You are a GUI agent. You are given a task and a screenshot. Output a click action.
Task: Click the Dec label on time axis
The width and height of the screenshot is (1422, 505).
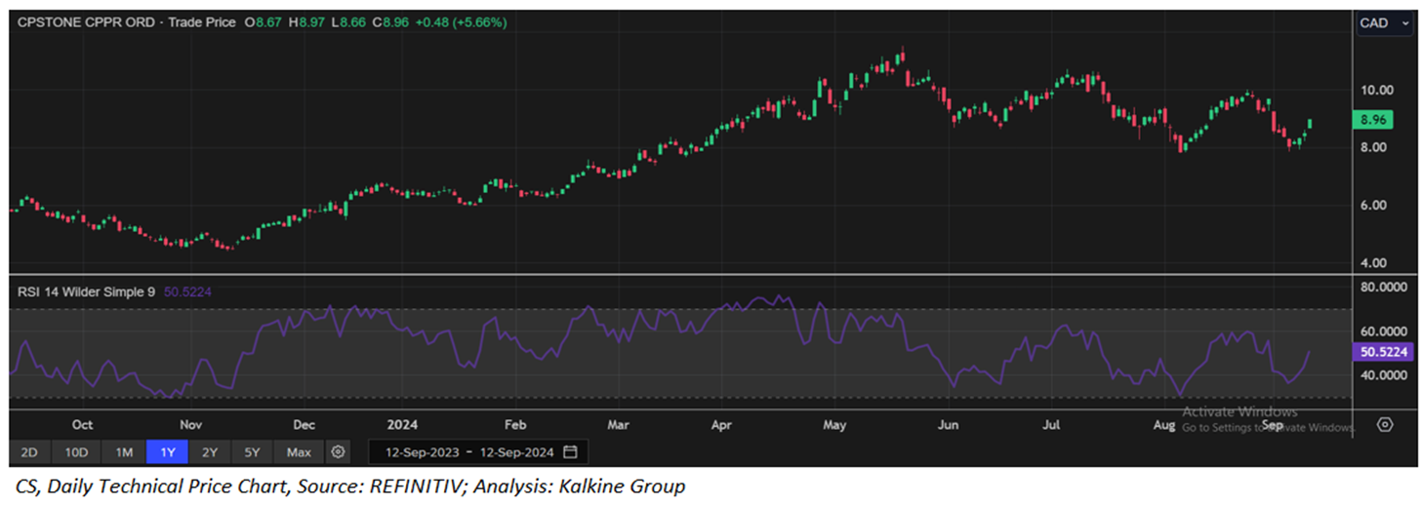[x=304, y=425]
